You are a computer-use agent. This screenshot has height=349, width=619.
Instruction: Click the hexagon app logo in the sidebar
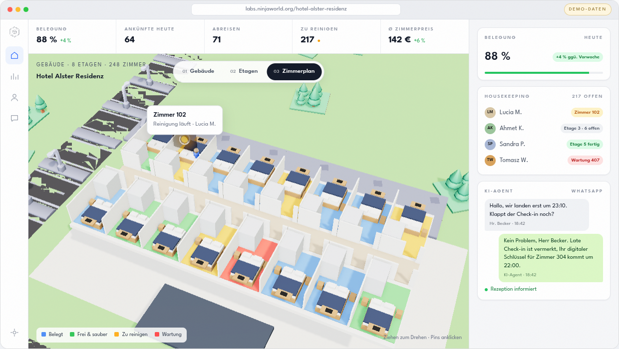(14, 32)
